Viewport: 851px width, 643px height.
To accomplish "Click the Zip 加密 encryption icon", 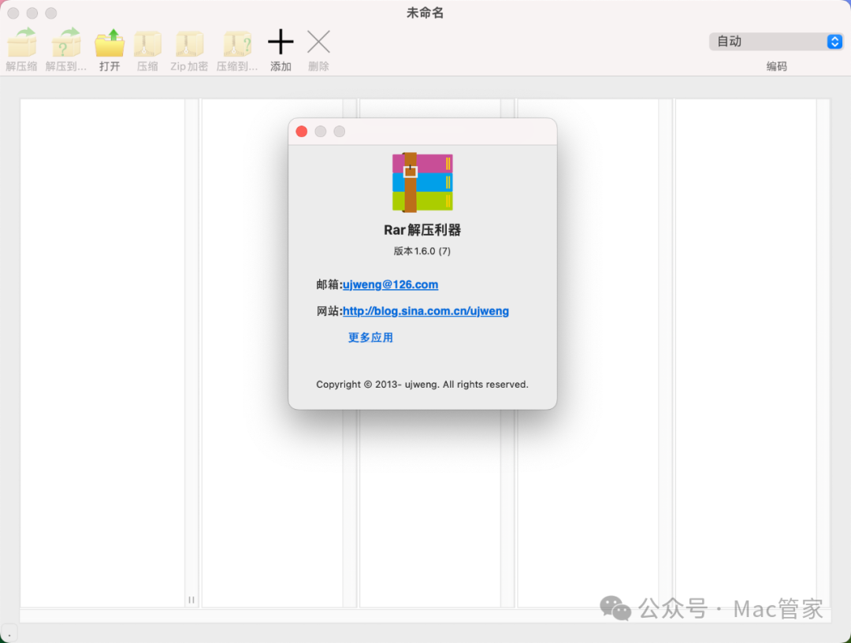I will pos(189,43).
